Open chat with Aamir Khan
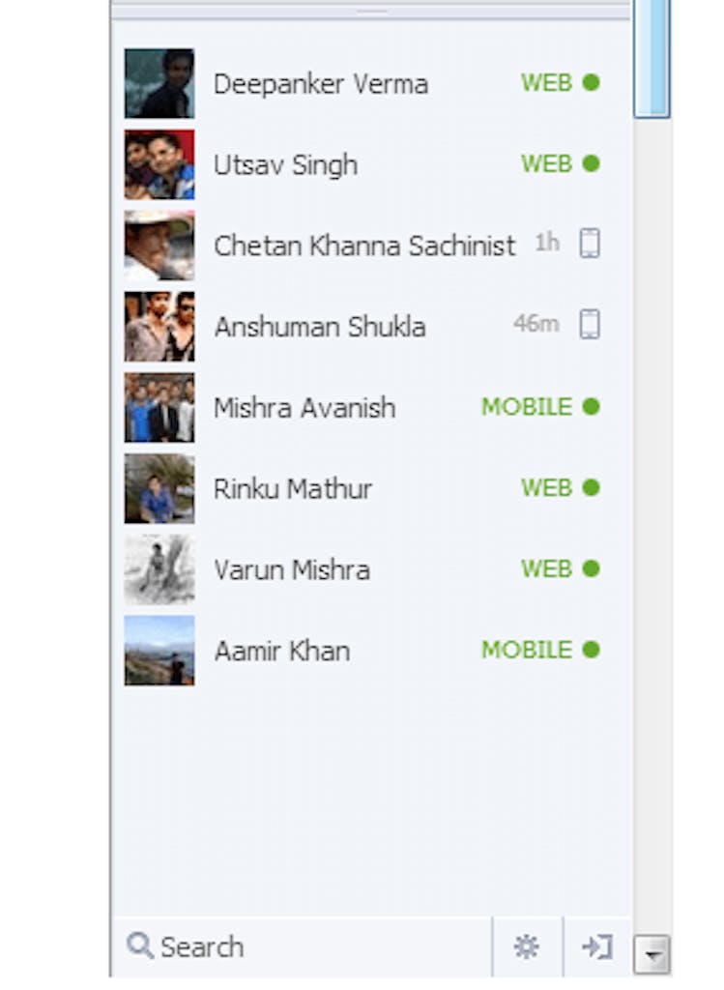The height and width of the screenshot is (990, 724). click(281, 651)
